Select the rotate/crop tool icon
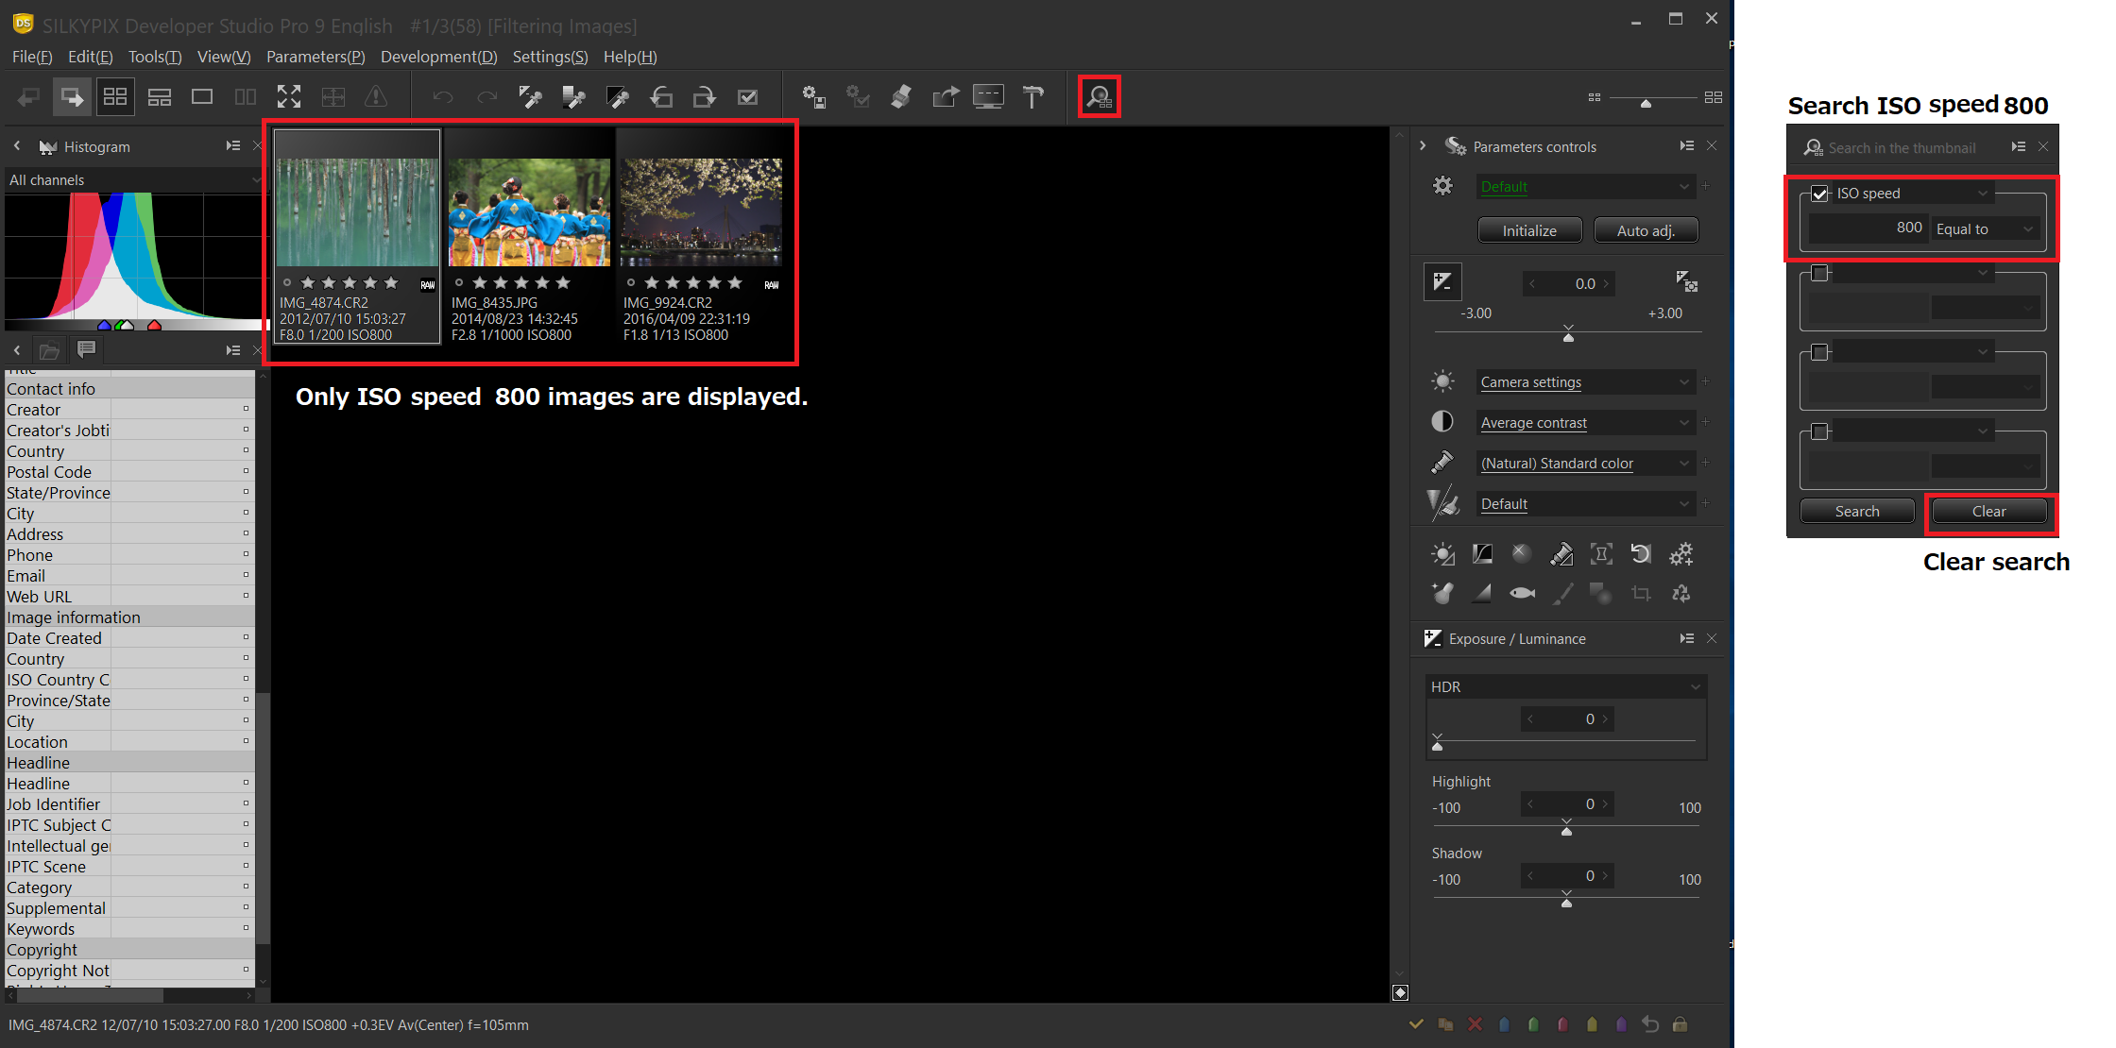 (1643, 596)
